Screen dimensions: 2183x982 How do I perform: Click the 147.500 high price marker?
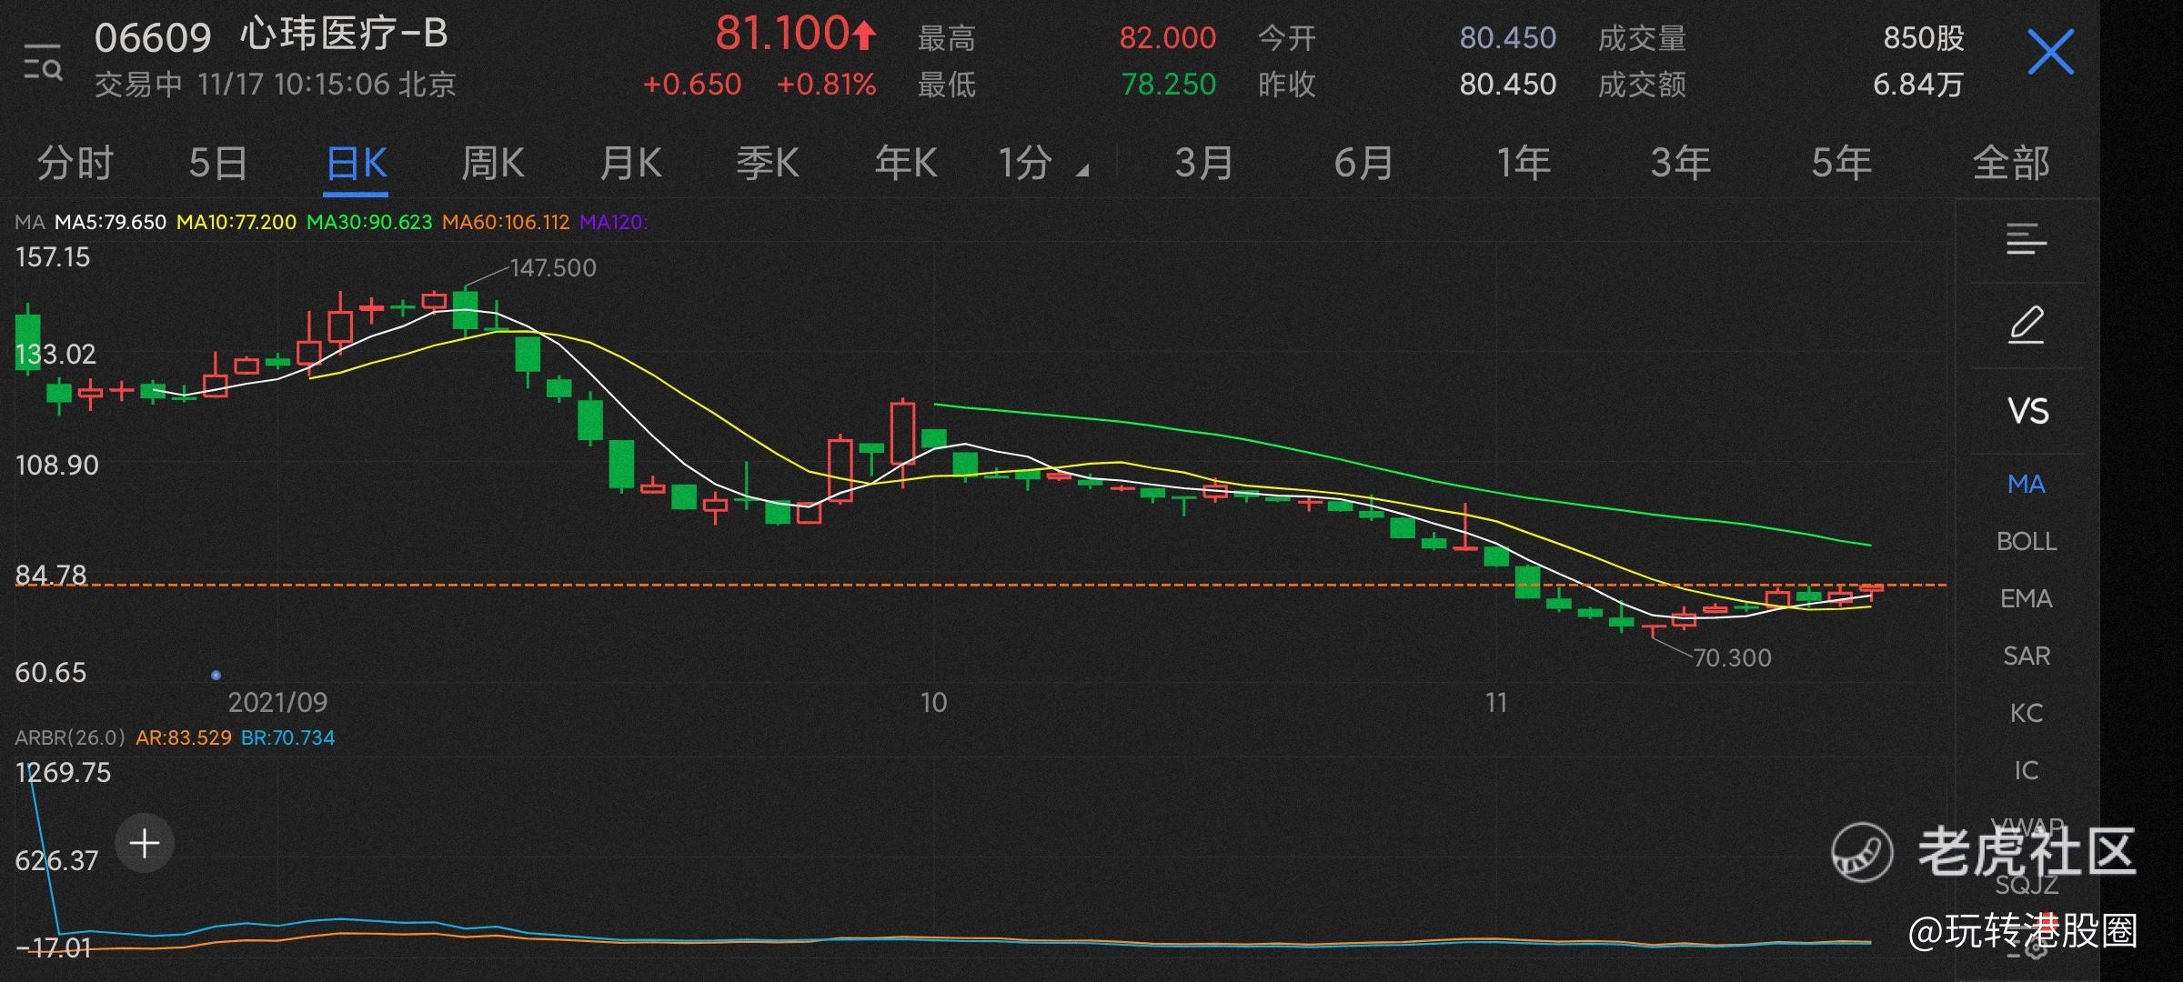552,268
